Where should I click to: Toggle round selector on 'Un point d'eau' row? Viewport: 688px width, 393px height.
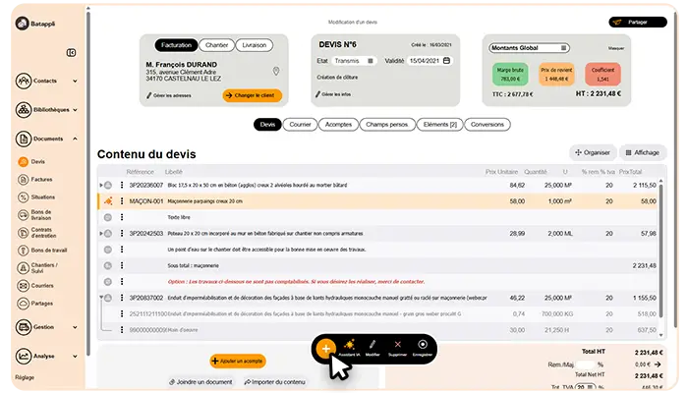pos(108,250)
